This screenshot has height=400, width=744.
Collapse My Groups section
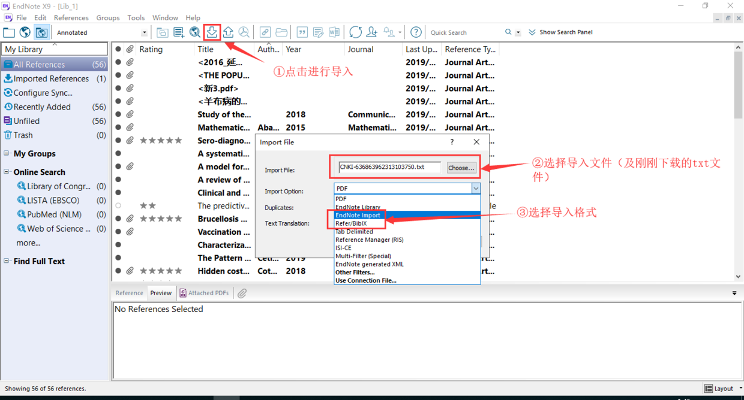tap(7, 153)
